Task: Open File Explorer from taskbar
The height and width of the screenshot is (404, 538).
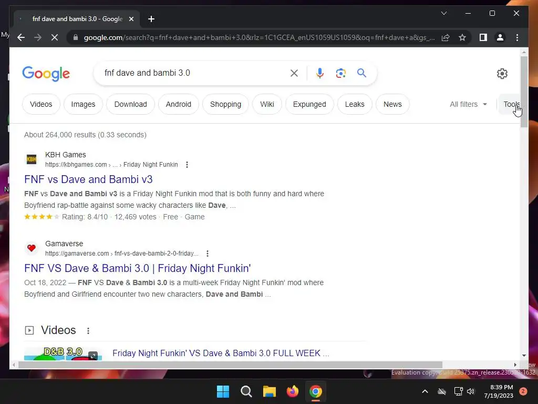Action: (270, 391)
